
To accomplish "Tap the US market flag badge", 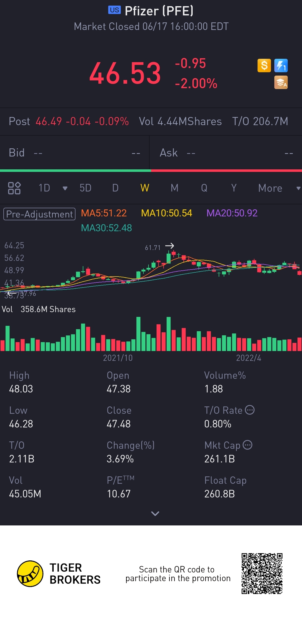I will 114,10.
